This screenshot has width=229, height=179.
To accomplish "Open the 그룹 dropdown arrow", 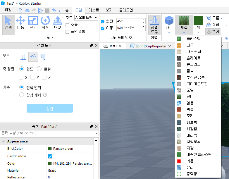I will (x=222, y=18).
